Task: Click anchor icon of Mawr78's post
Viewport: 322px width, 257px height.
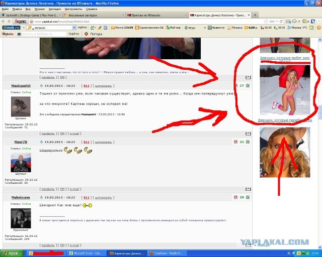Action: [41, 142]
